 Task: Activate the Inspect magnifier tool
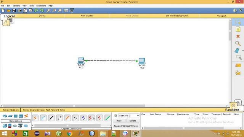[x=238, y=43]
